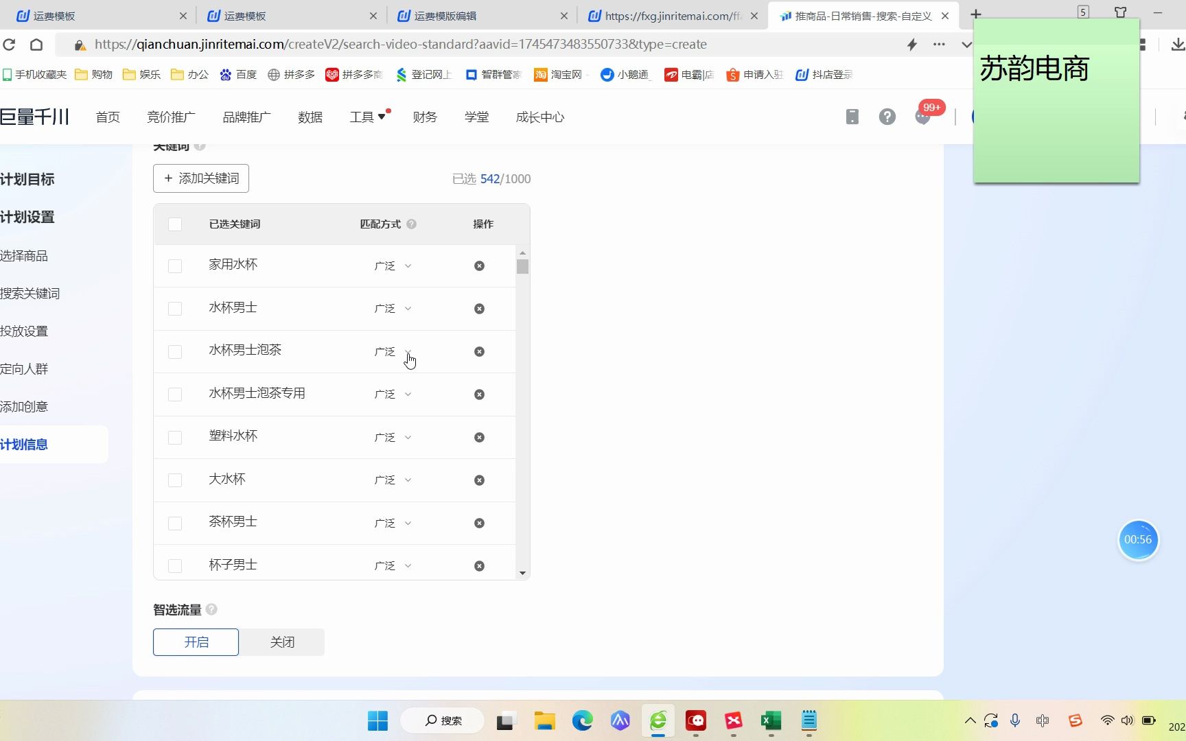Screen dimensions: 1186x741
Task: Tick the 水杯男士泡茶专用 checkbox
Action: [175, 395]
